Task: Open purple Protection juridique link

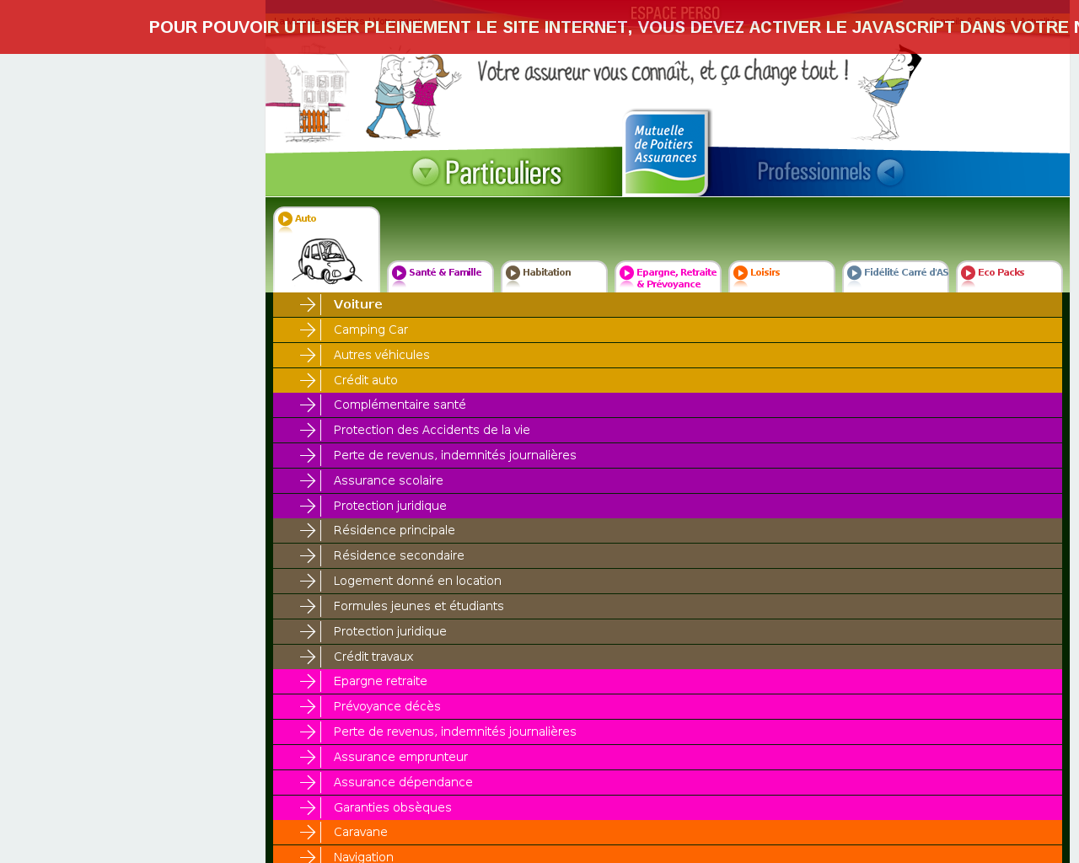Action: coord(668,507)
